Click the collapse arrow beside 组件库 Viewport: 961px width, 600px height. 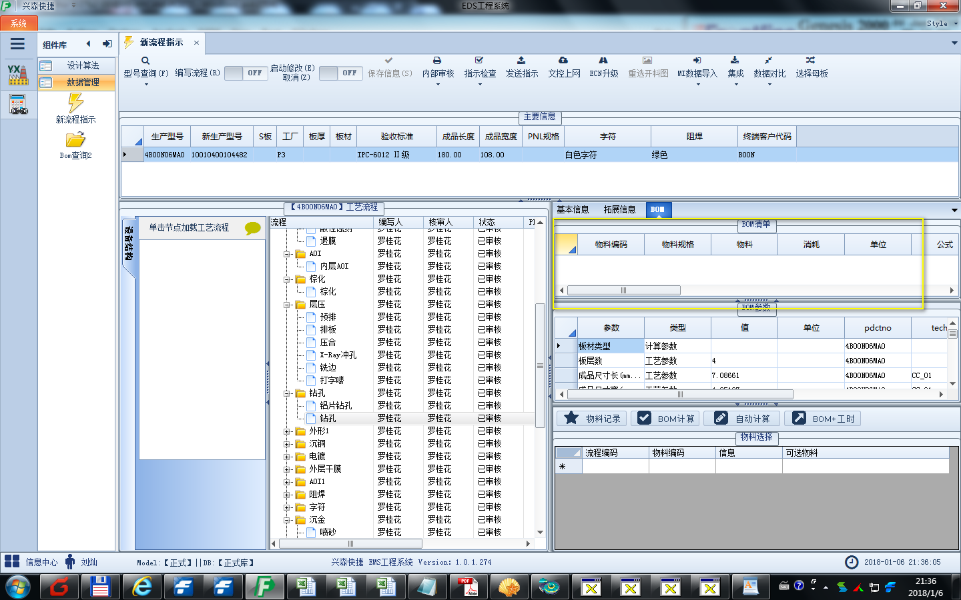coord(88,44)
